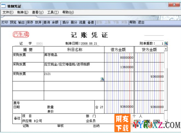Select the 库存商品 account cell
This screenshot has width=181, height=133.
[x=74, y=58]
